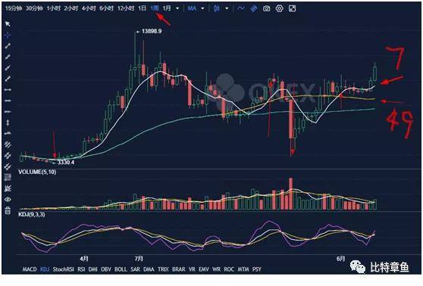The image size is (423, 286).
Task: Expand the chart type dropdown arrow
Action: (227, 8)
